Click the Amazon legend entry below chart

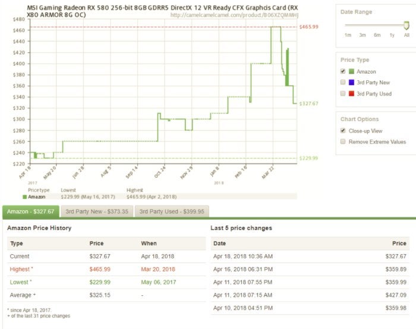pyautogui.click(x=34, y=197)
